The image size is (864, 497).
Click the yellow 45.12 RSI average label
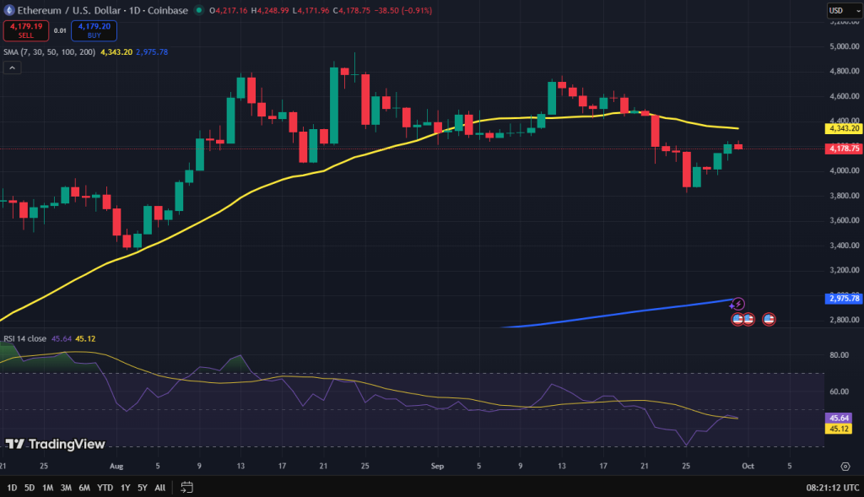click(838, 429)
